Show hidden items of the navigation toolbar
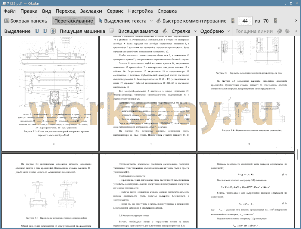 coord(296,21)
